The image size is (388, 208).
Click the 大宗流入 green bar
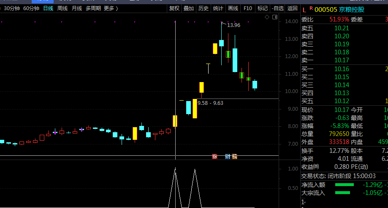point(342,193)
